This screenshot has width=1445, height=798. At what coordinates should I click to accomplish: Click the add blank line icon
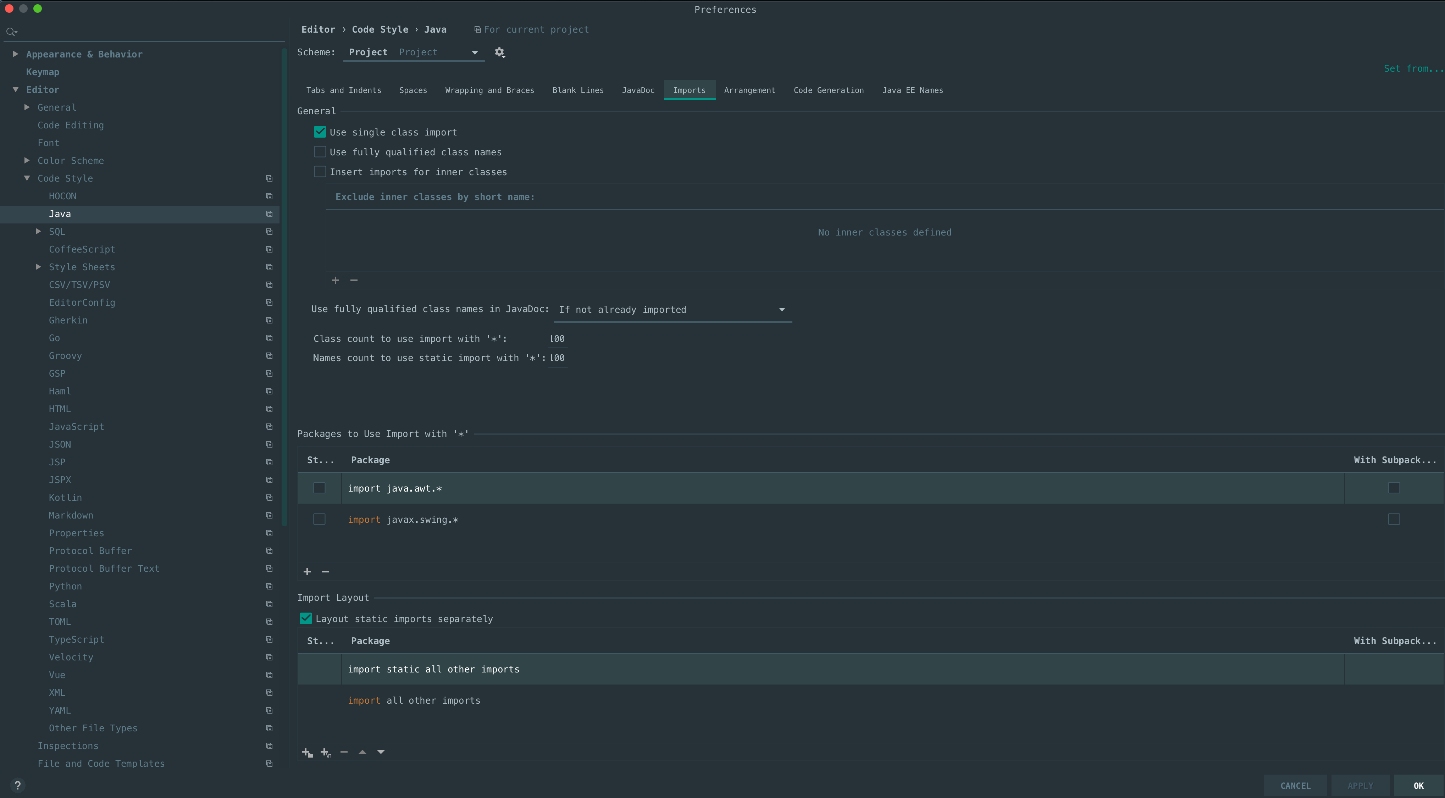[x=325, y=752]
